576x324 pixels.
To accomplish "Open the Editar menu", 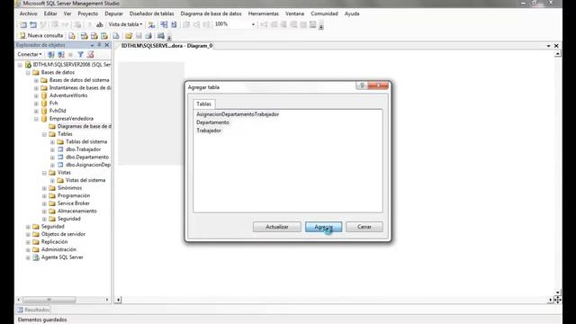I will [x=50, y=13].
